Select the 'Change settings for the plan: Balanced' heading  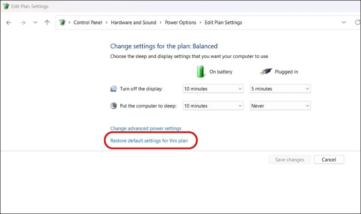164,46
